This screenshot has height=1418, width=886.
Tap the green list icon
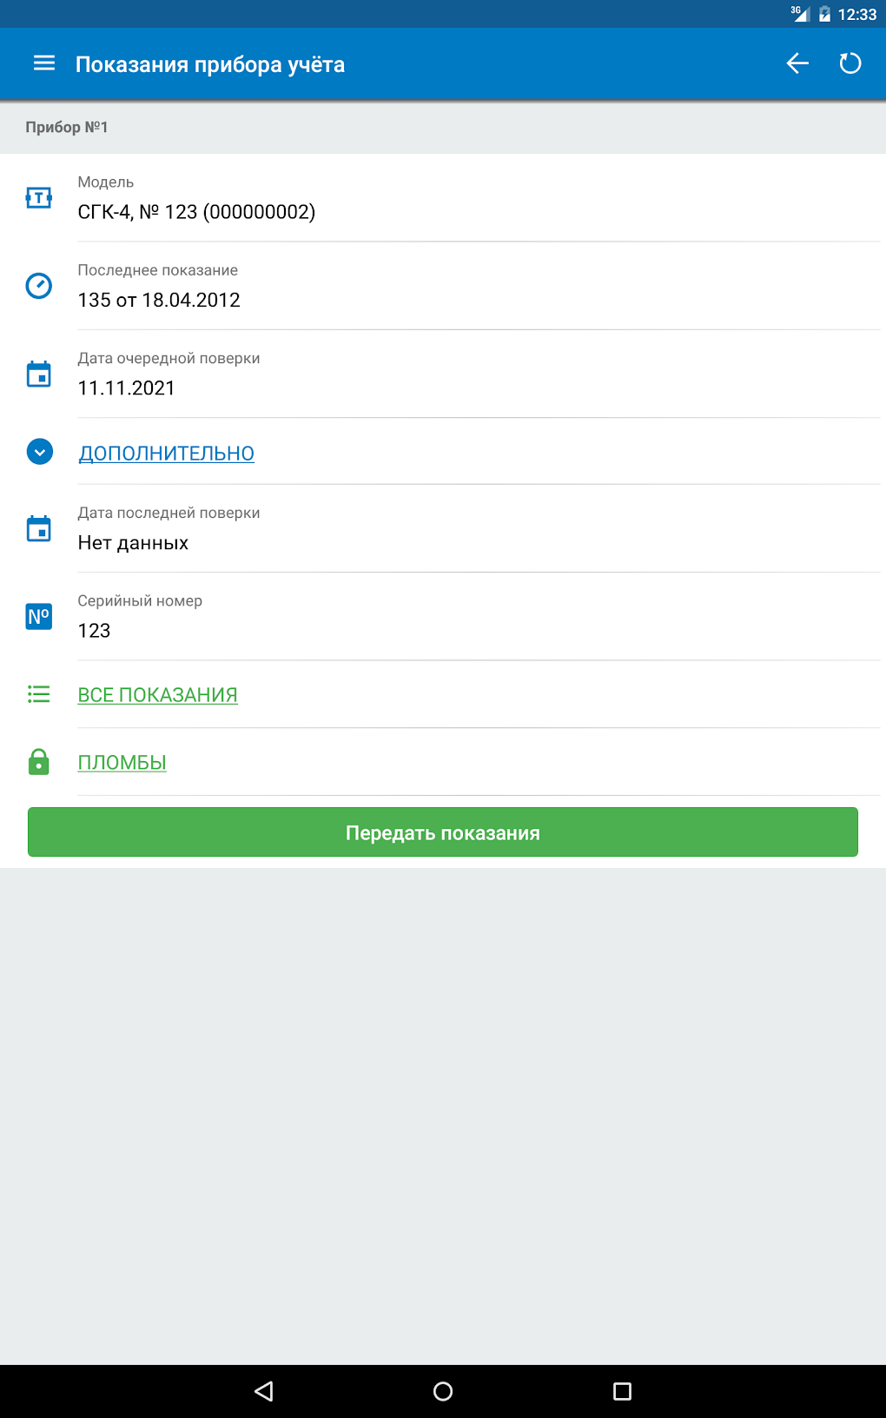click(x=39, y=694)
